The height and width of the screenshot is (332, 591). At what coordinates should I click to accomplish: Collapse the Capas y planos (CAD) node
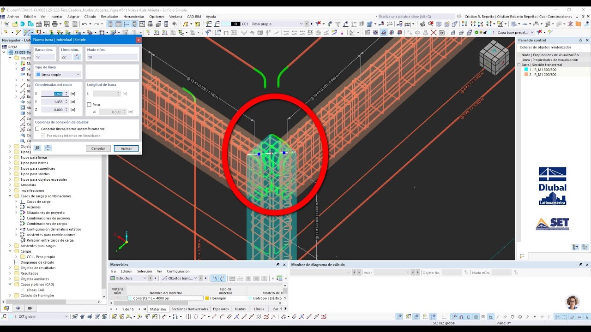pyautogui.click(x=10, y=285)
